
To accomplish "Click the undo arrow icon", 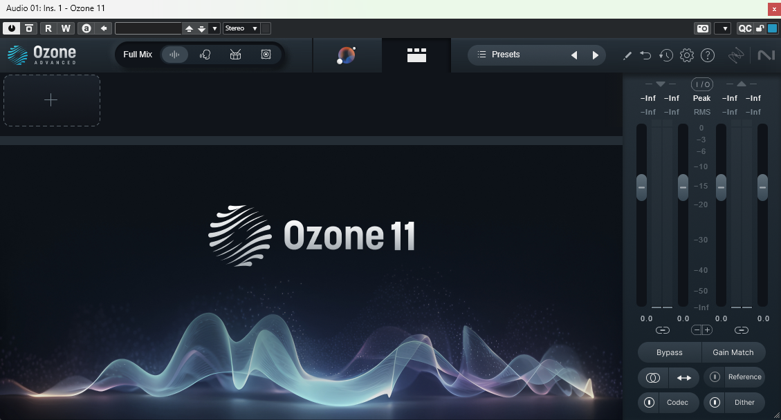I will [x=646, y=55].
